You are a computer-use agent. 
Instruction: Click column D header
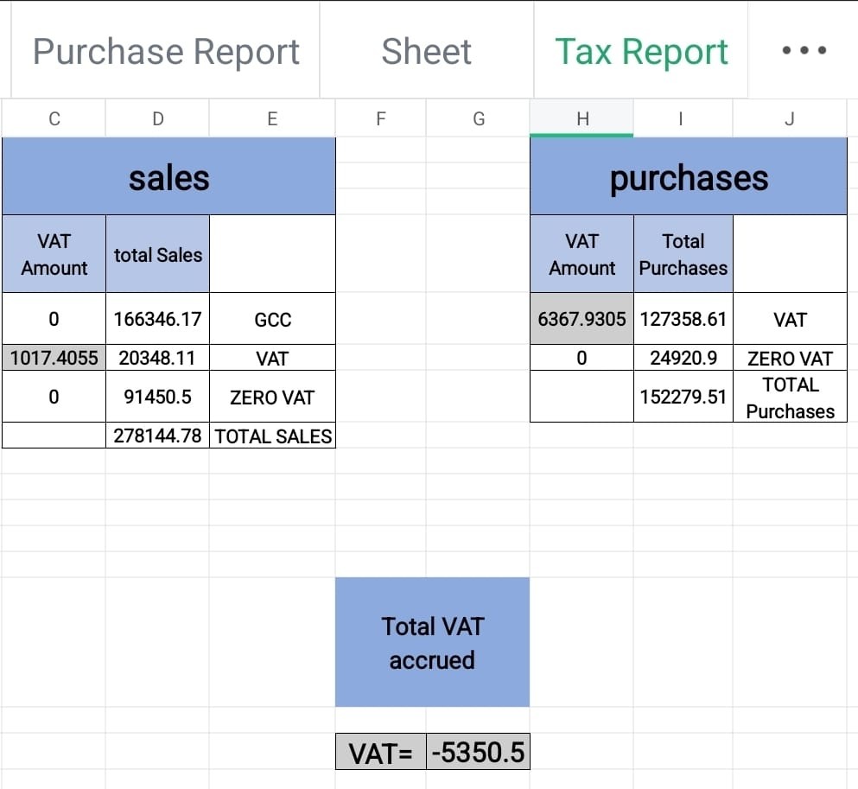157,119
